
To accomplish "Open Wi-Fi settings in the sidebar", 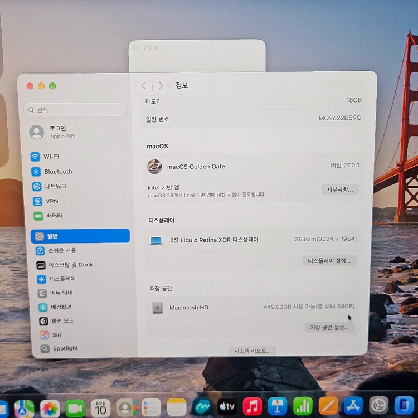I will pos(45,157).
